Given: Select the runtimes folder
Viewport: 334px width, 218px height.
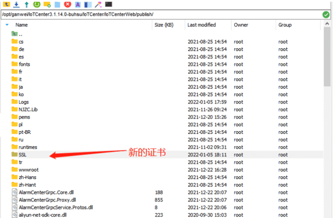Looking at the screenshot, I should click(x=28, y=147).
